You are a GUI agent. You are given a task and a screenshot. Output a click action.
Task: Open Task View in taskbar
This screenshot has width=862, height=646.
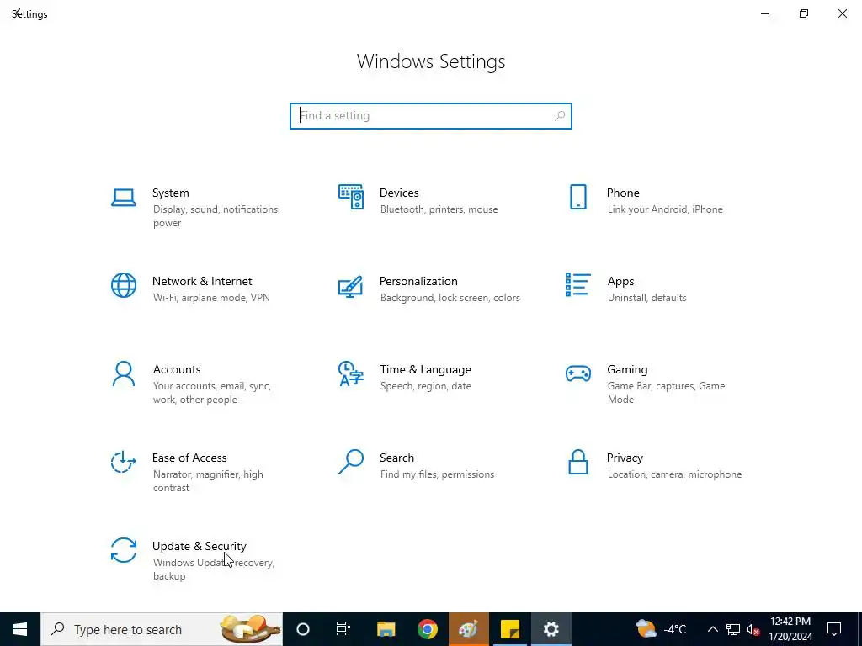click(343, 629)
